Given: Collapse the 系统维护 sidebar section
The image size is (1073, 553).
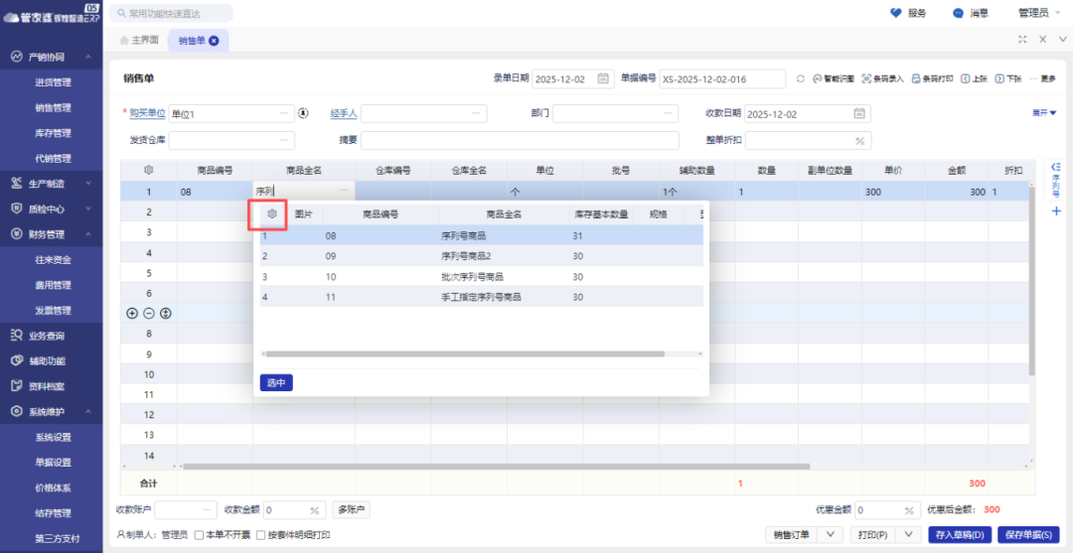Looking at the screenshot, I should 88,411.
